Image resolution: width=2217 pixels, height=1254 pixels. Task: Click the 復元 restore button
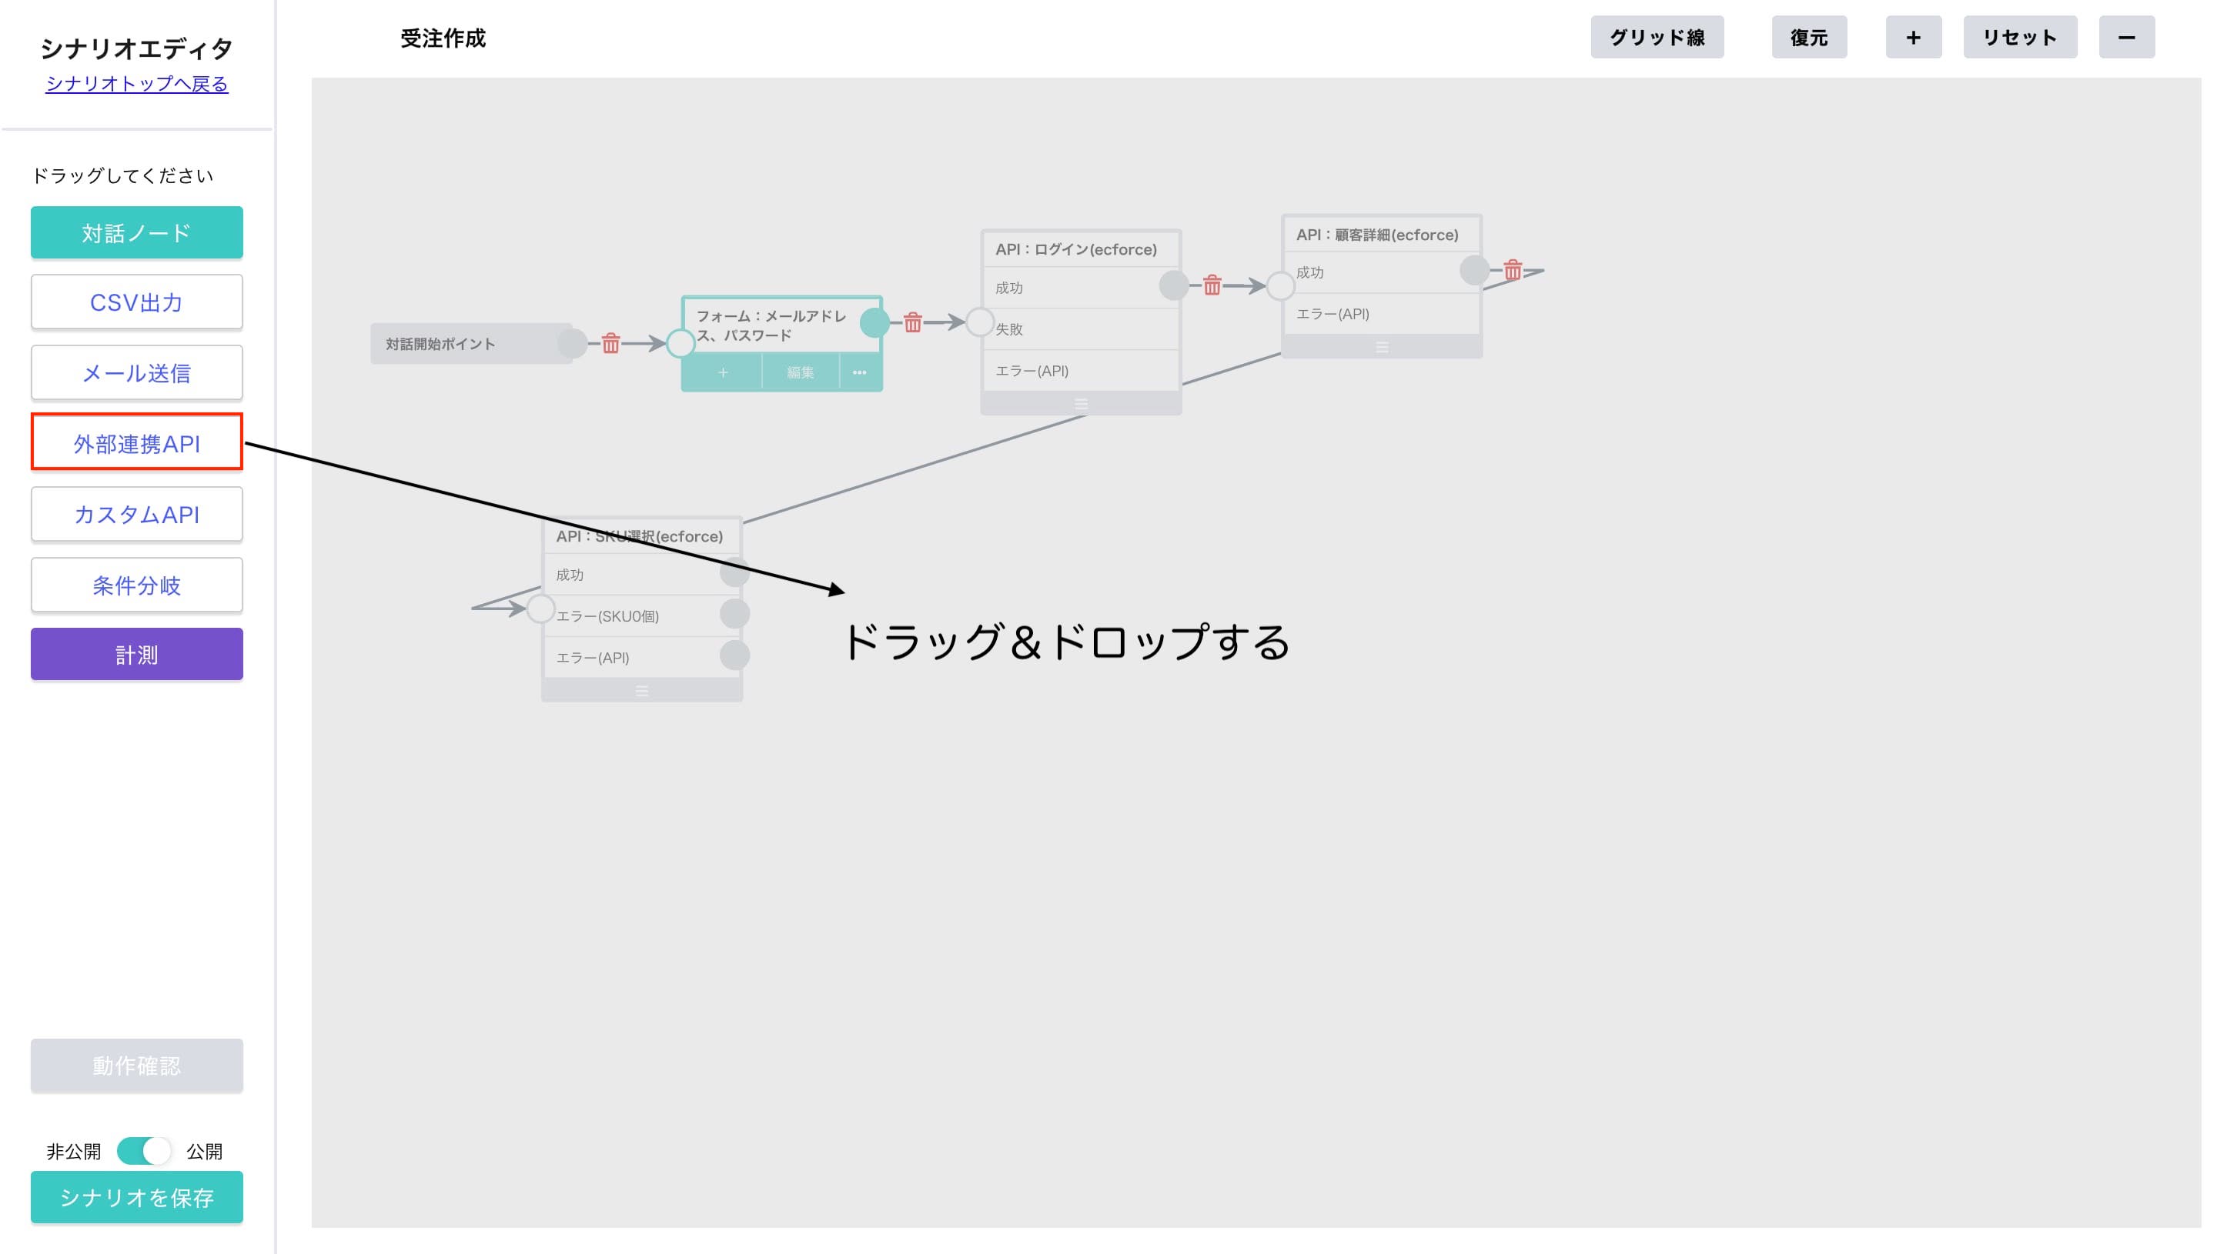pyautogui.click(x=1810, y=37)
